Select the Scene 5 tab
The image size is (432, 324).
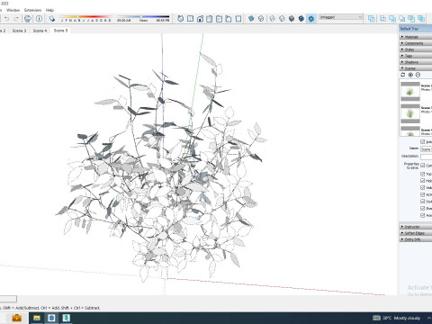60,31
